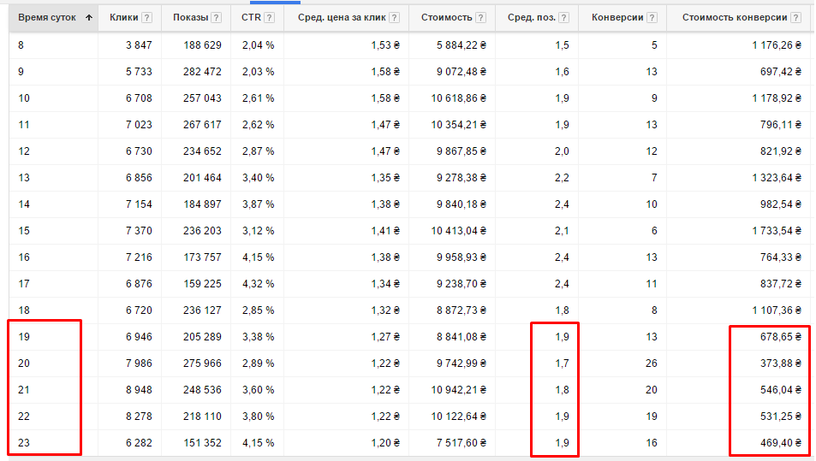Image resolution: width=816 pixels, height=461 pixels.
Task: Open help icon next to Сред. поз. header
Action: [564, 18]
